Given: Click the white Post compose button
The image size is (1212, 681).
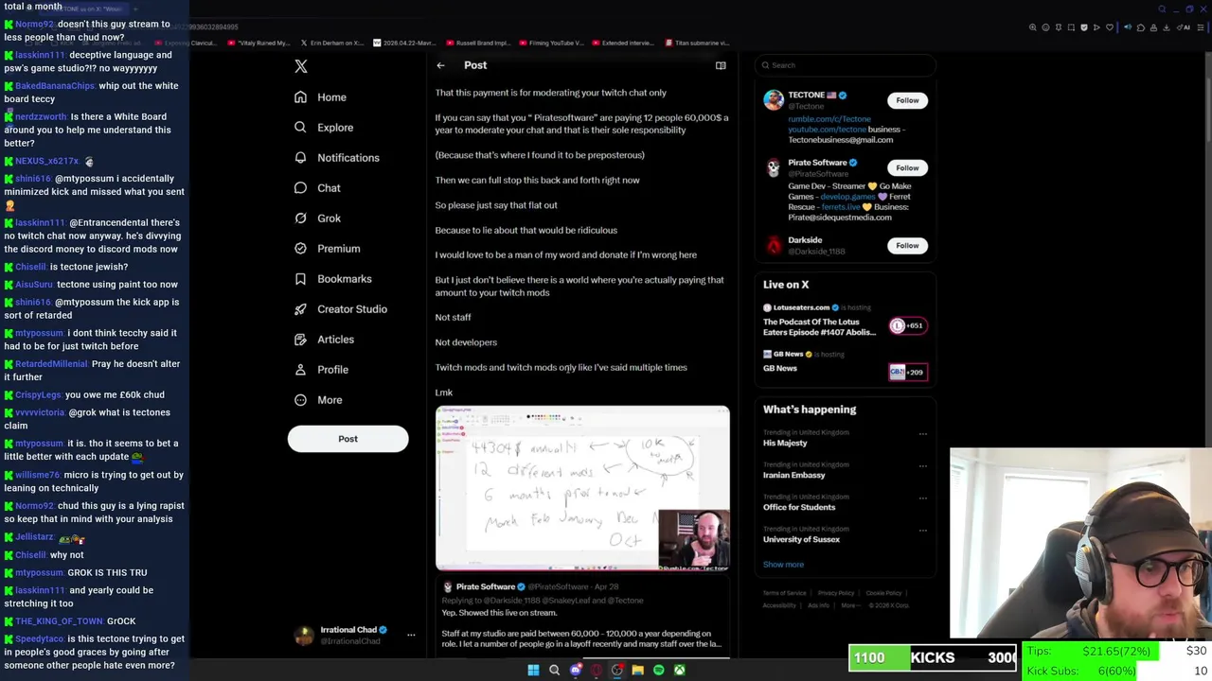Looking at the screenshot, I should tap(348, 439).
